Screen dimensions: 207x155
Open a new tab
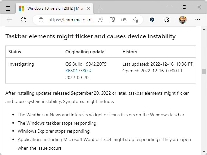click(x=99, y=8)
